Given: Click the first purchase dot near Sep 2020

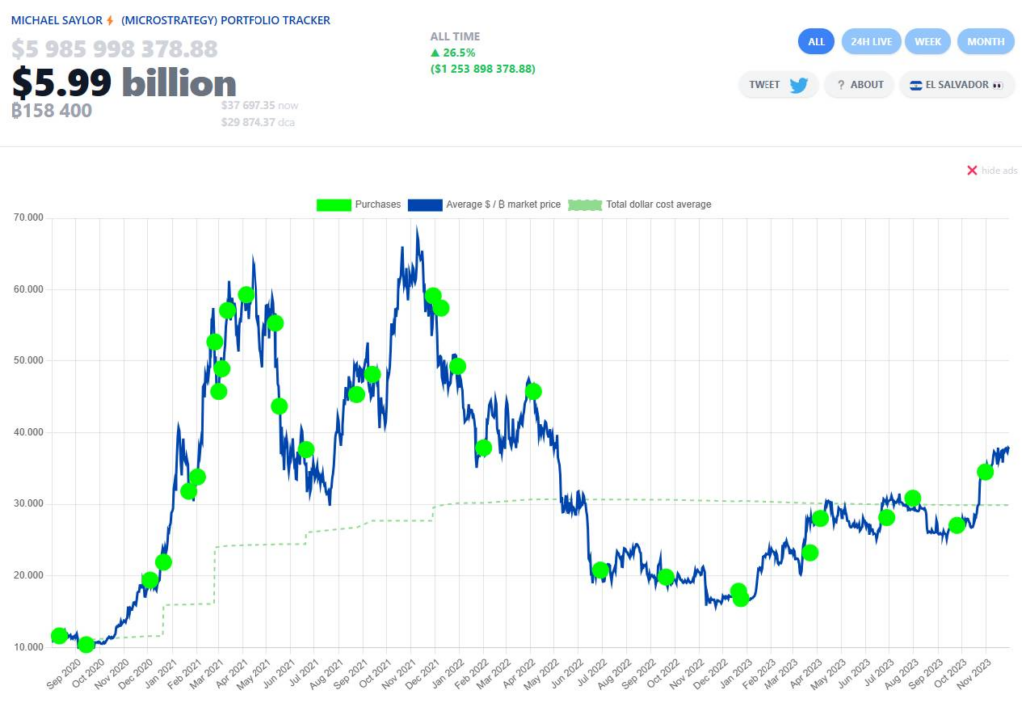Looking at the screenshot, I should (59, 636).
